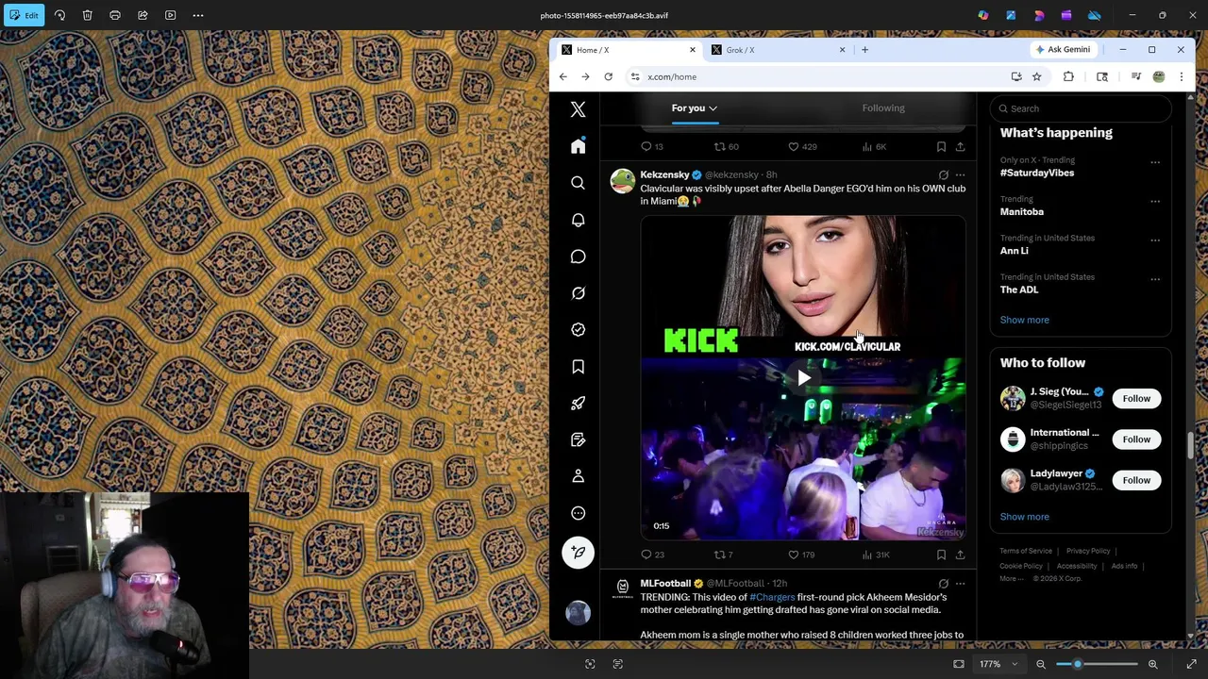The image size is (1208, 679).
Task: Click the Edit button in Photos toolbar
Action: click(x=25, y=15)
